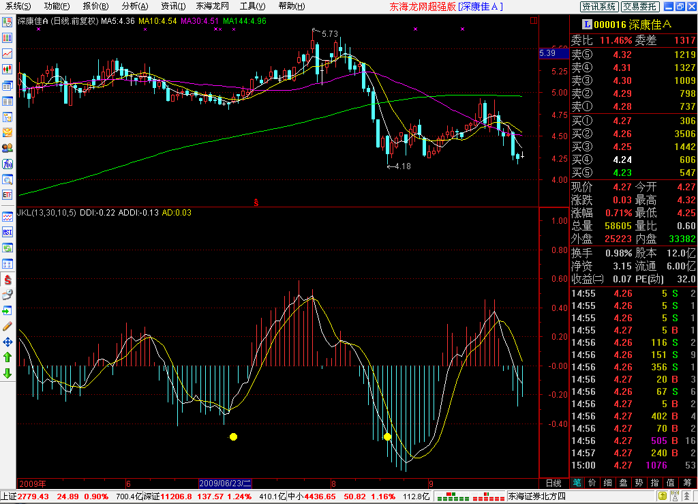Viewport: 698px width, 504px height.
Task: Click the MA144:4.96 moving average label
Action: pos(245,21)
